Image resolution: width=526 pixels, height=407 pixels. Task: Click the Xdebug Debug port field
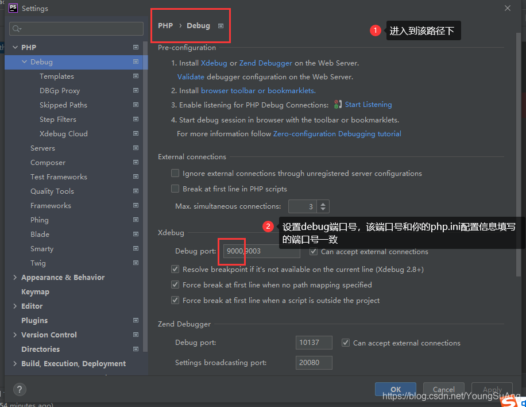point(262,251)
